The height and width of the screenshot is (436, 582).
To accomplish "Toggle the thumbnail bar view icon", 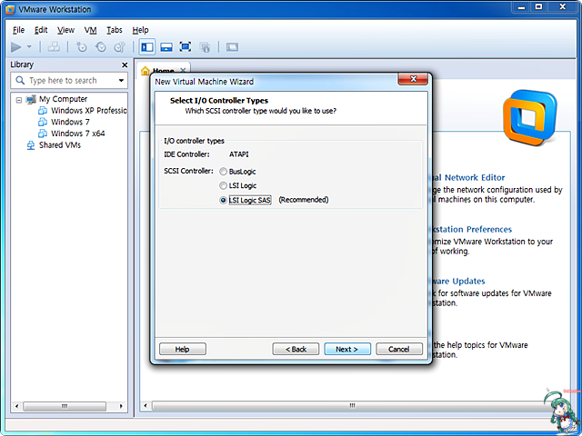I will tap(166, 47).
